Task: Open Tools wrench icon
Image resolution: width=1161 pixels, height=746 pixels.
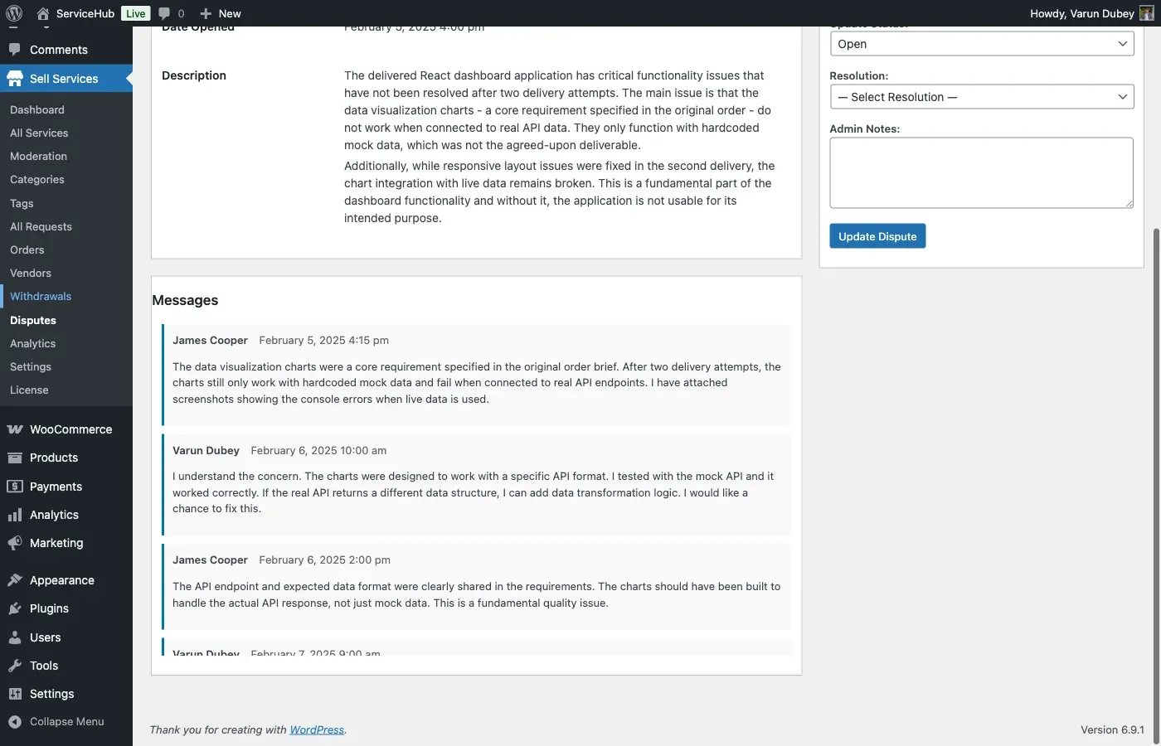Action: click(15, 666)
